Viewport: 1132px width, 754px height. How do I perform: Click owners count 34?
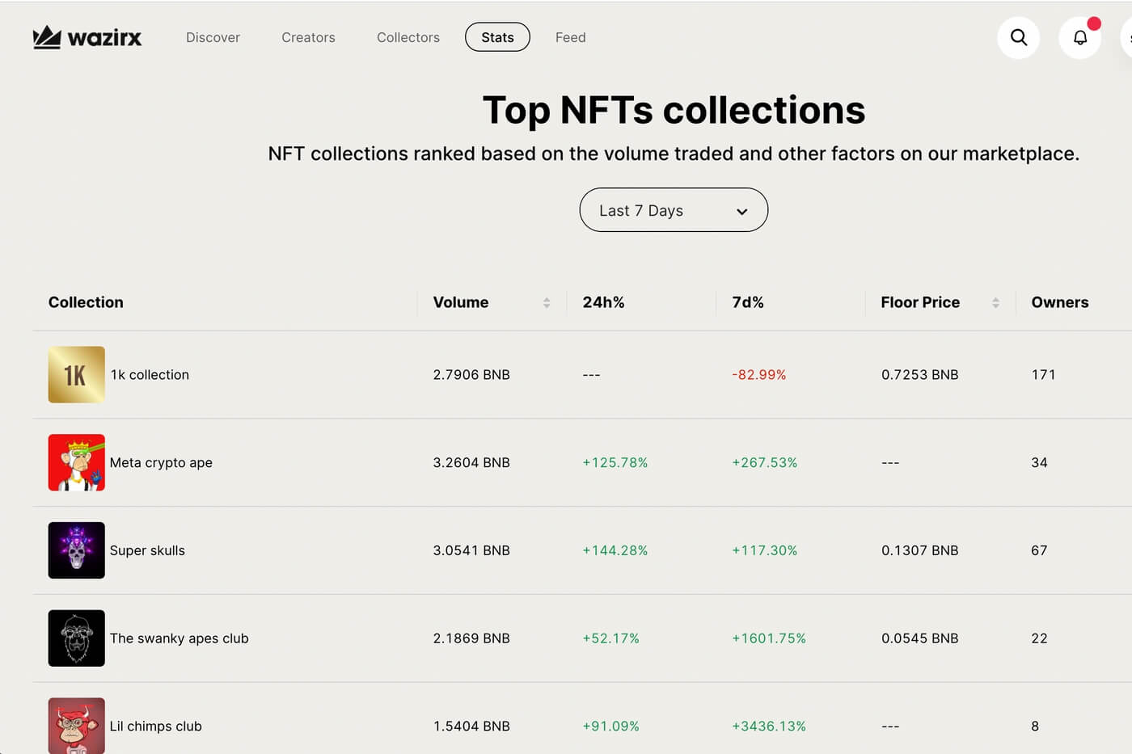click(1039, 462)
